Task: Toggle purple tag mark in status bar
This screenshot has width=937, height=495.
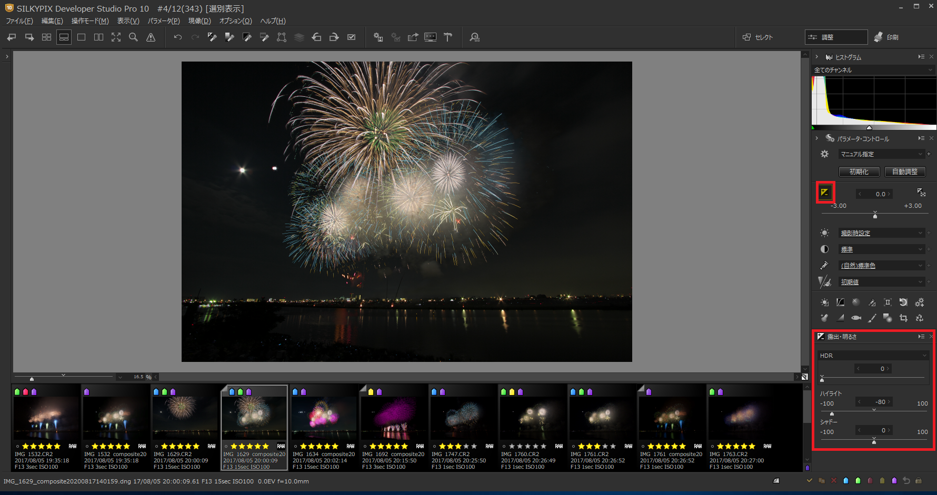Action: coord(894,481)
